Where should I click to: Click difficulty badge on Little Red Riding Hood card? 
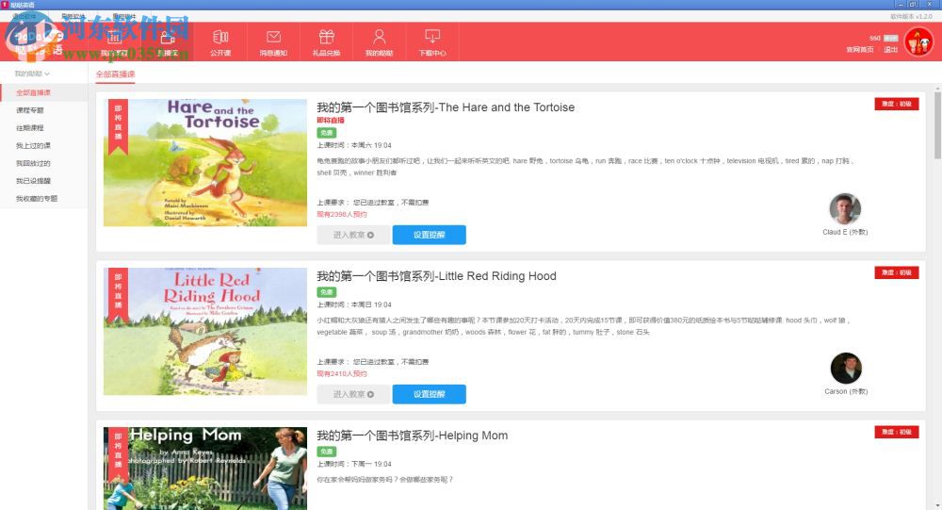point(897,273)
